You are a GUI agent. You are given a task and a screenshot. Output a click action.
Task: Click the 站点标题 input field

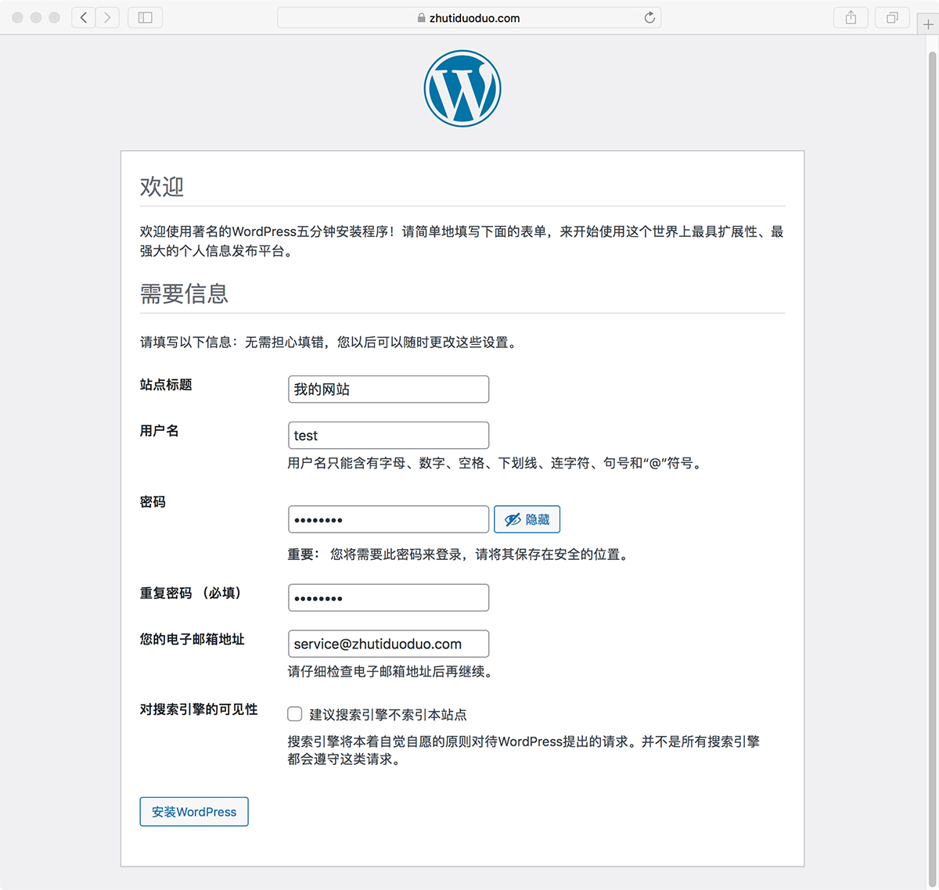coord(389,389)
